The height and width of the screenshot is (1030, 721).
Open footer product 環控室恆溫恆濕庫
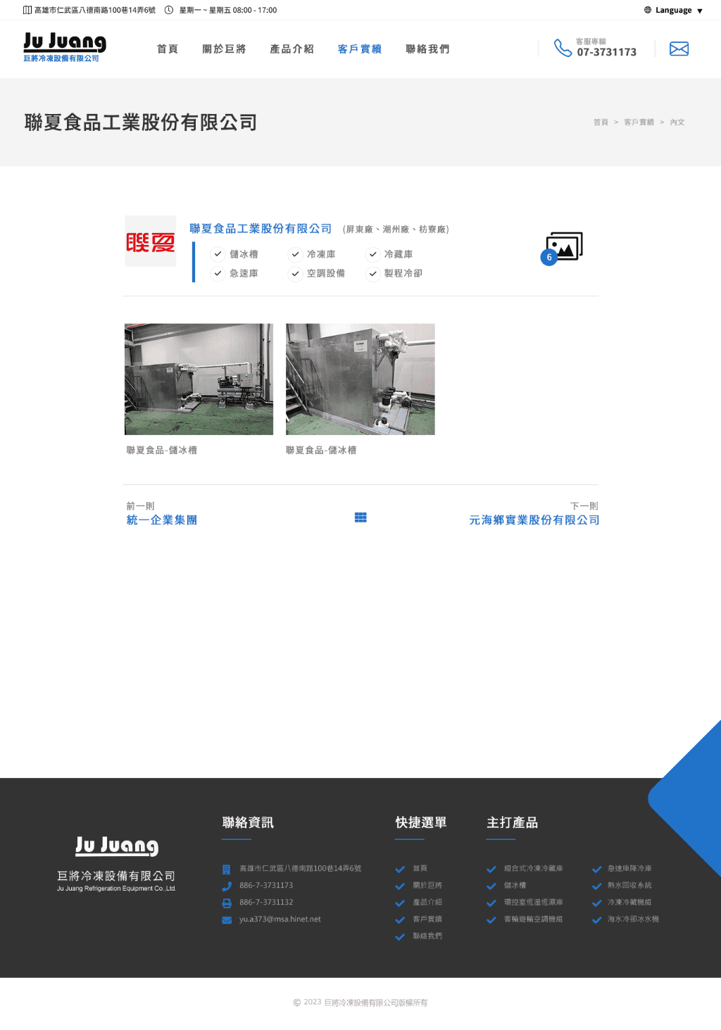point(533,902)
